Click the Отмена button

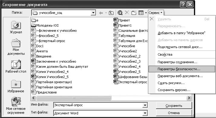click(174, 113)
